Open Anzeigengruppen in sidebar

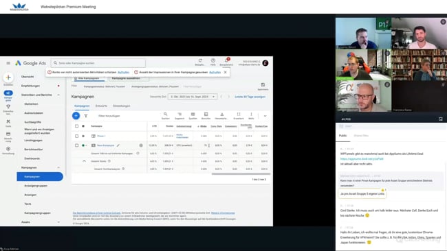(x=36, y=186)
